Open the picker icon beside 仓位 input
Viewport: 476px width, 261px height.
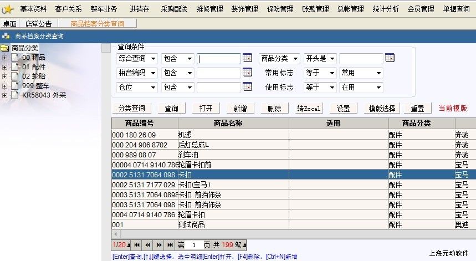(x=247, y=87)
